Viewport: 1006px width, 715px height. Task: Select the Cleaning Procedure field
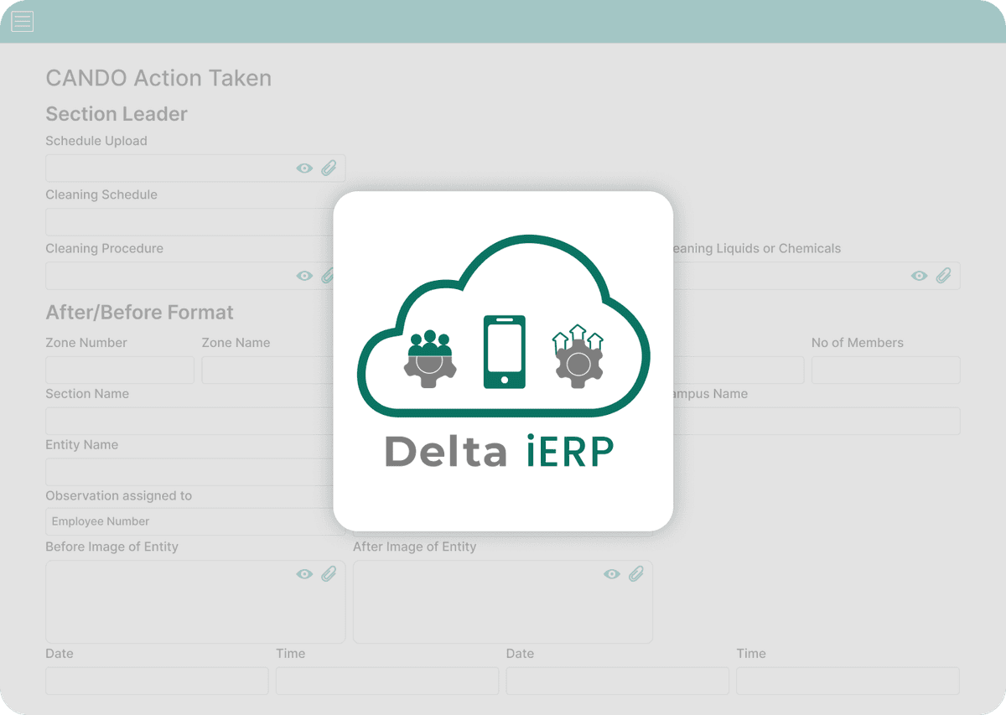tap(189, 276)
